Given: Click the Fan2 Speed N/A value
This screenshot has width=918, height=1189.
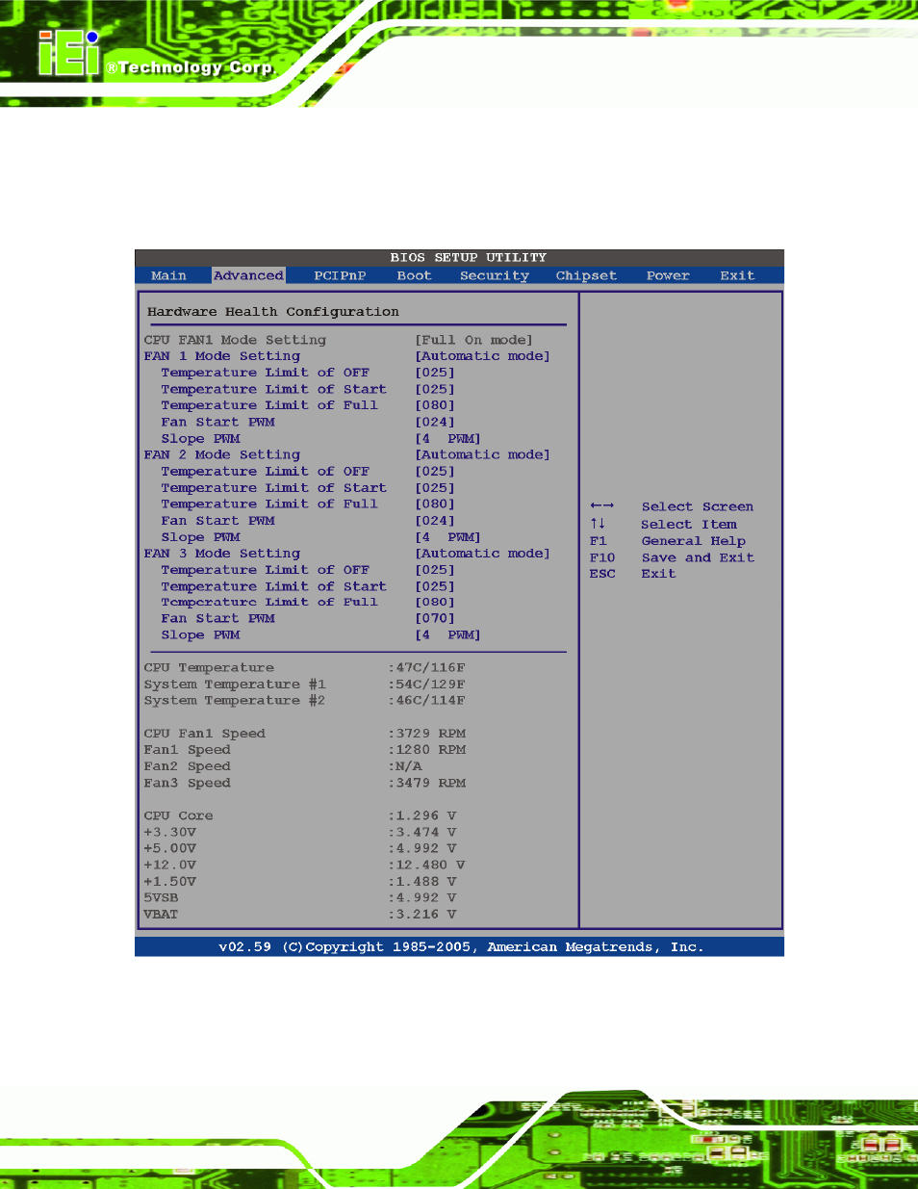Looking at the screenshot, I should [x=405, y=767].
